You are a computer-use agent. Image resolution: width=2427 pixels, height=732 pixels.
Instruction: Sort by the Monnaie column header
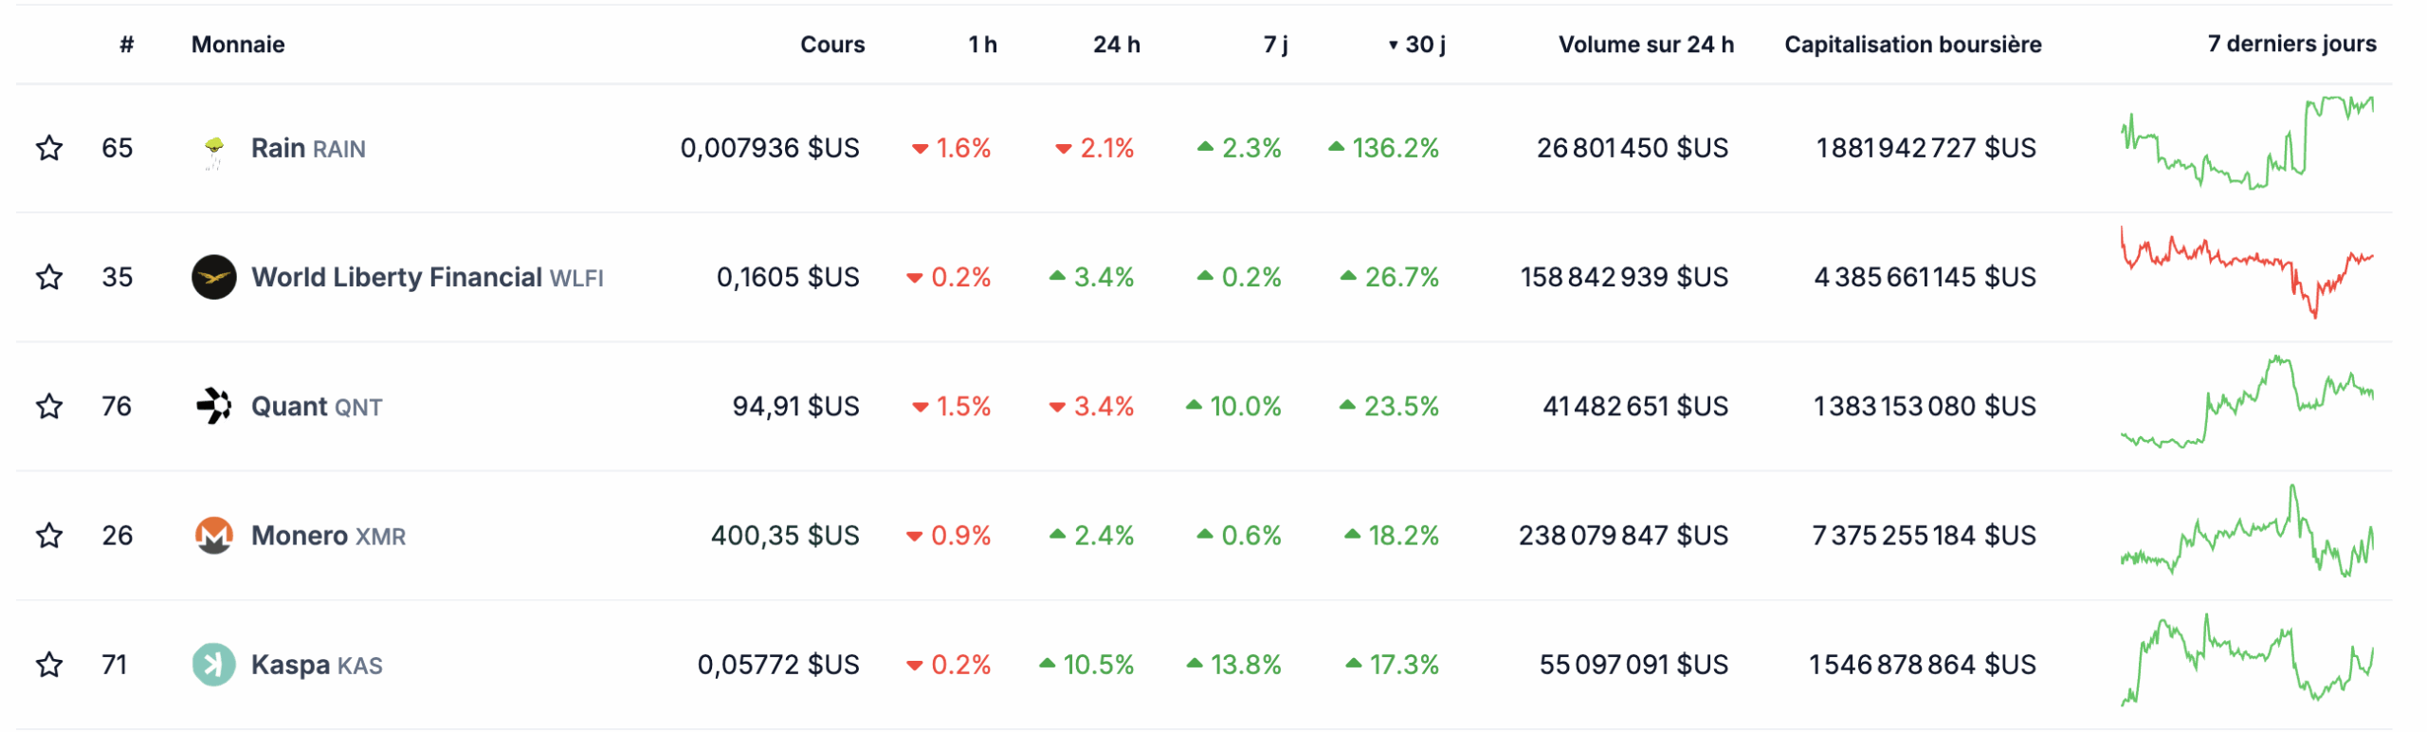(238, 45)
